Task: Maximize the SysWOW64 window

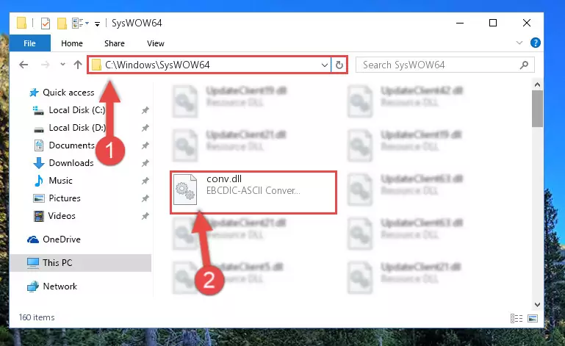Action: (x=493, y=23)
